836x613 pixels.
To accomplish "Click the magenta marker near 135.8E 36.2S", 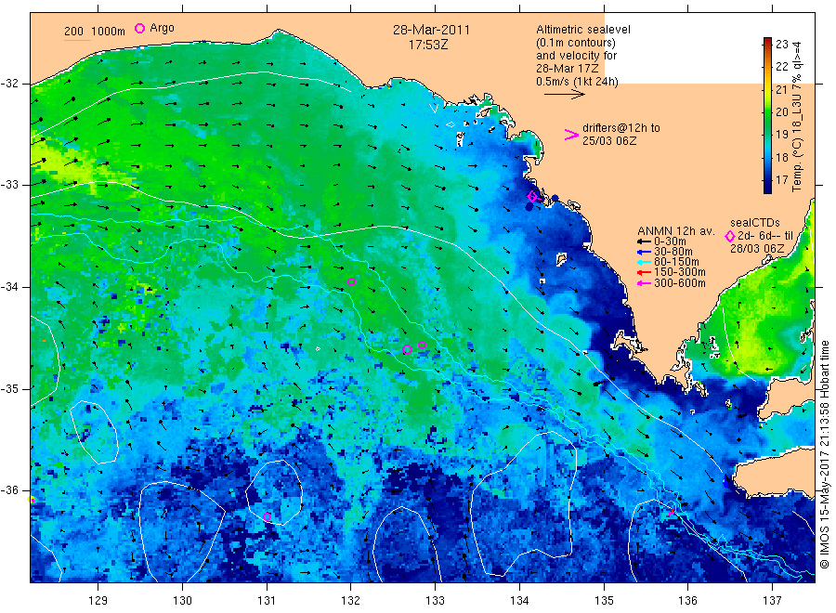I will coord(672,512).
